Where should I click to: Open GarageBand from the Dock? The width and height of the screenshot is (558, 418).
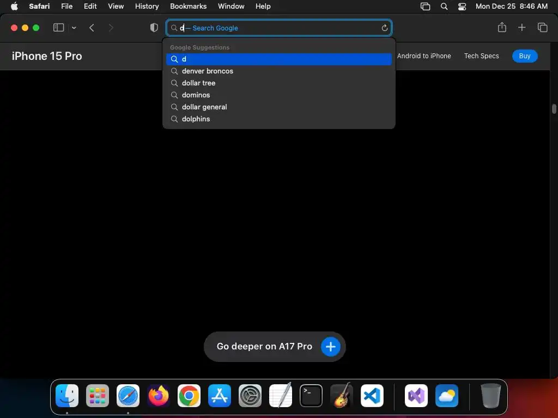coord(342,396)
